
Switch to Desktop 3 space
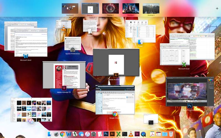[x=131, y=9]
